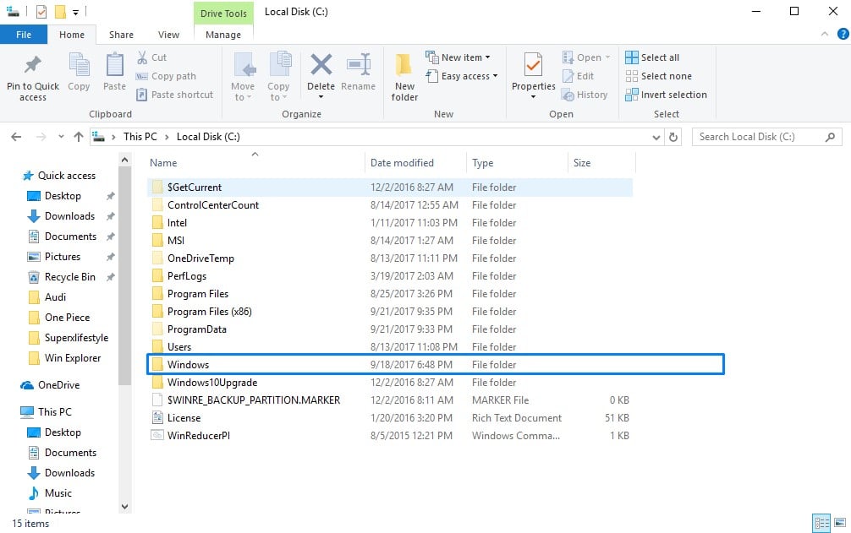Open Explorer Help question mark
This screenshot has width=851, height=533.
843,34
